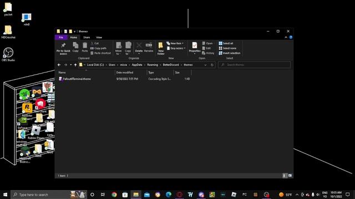Open Task View on taskbar

(103, 195)
